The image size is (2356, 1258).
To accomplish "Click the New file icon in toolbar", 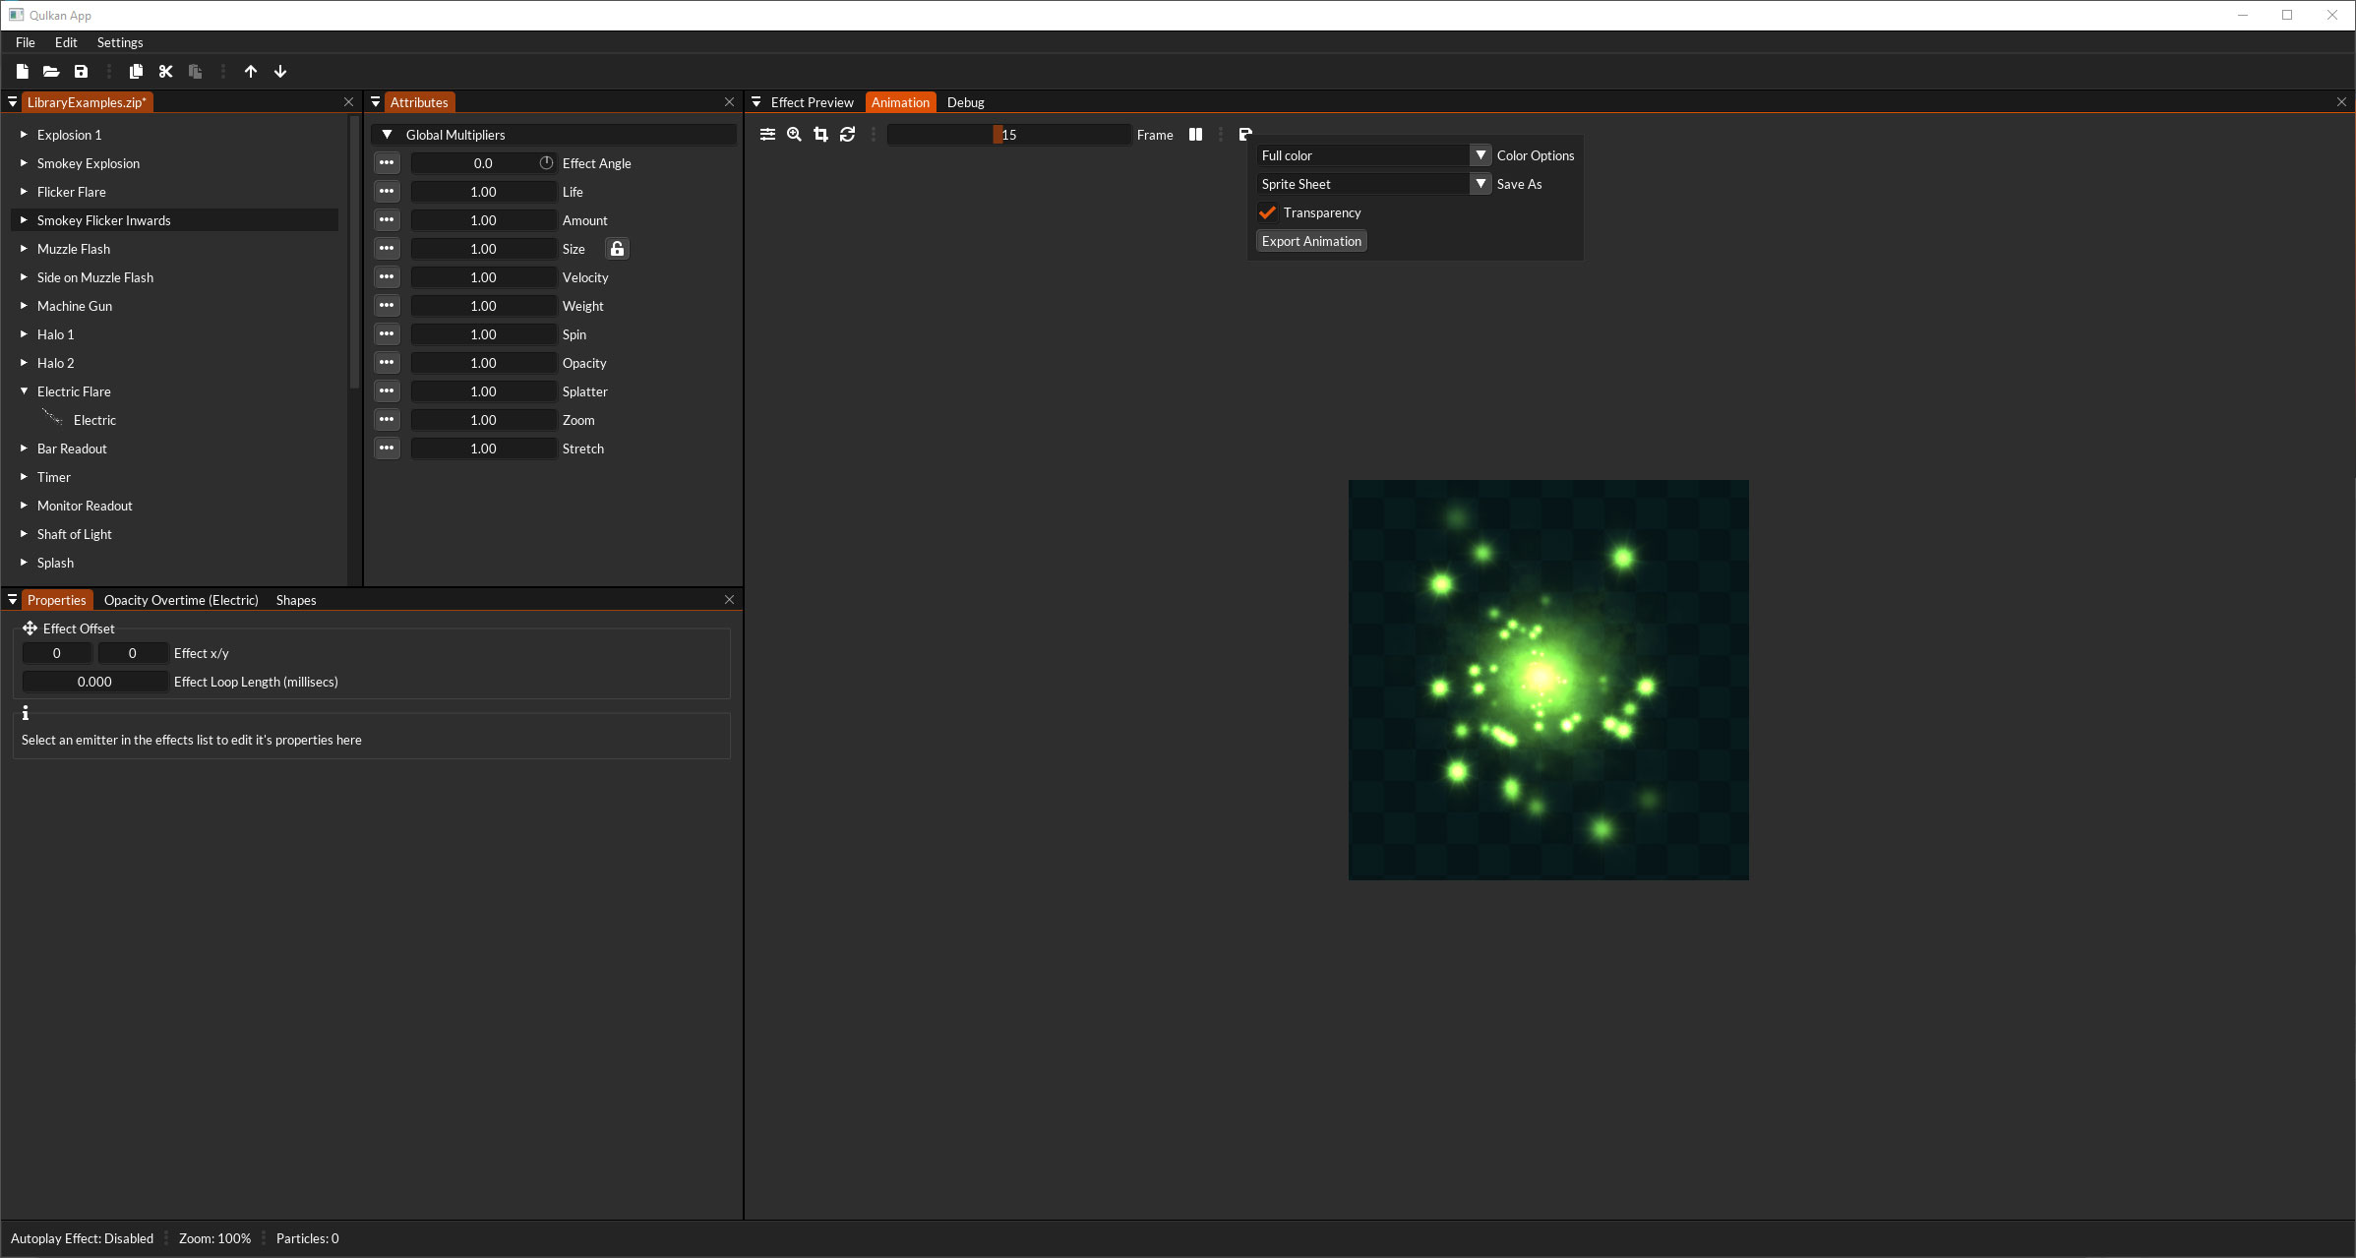I will (x=22, y=72).
